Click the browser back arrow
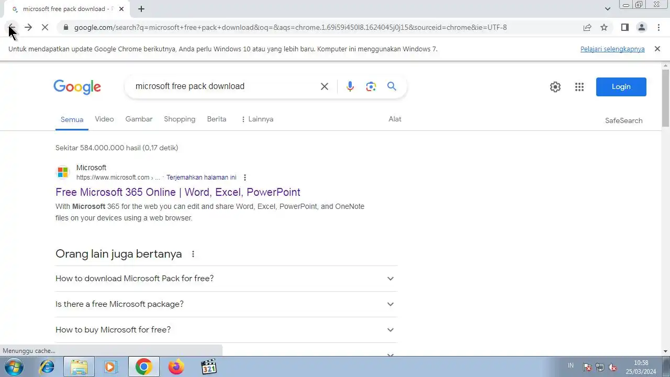670x377 pixels. (12, 27)
